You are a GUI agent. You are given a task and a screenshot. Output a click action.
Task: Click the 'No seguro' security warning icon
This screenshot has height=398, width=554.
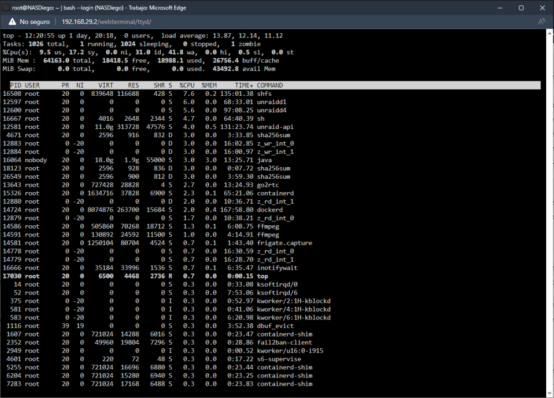(x=12, y=22)
